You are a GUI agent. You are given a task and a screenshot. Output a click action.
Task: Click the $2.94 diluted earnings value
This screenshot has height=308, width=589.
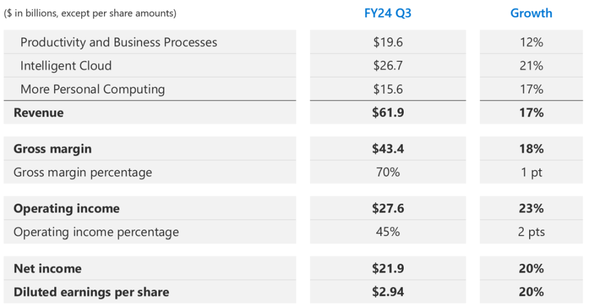[x=388, y=292]
